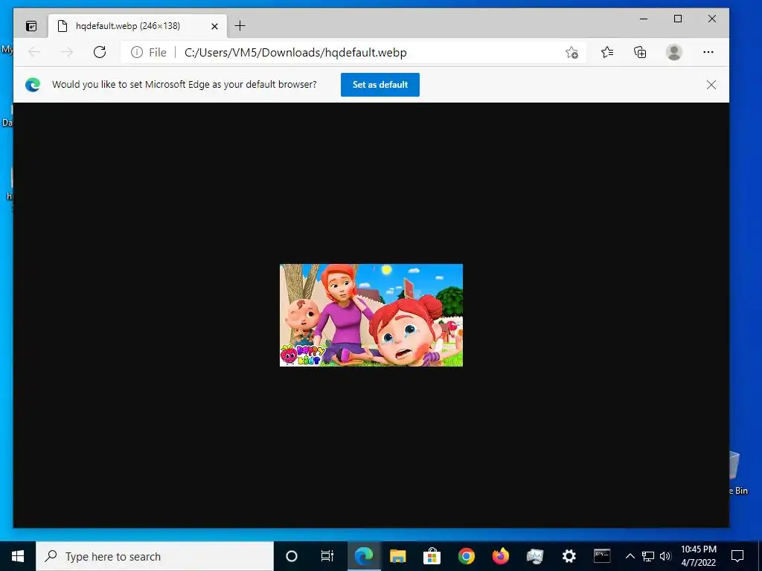The image size is (762, 571).
Task: Maximize the Edge window
Action: [678, 19]
